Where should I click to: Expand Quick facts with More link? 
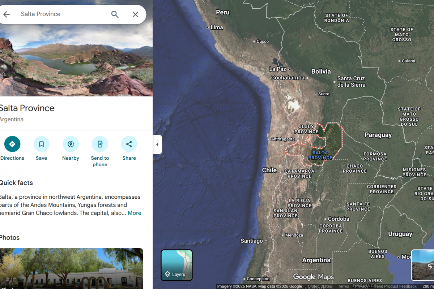click(x=134, y=213)
